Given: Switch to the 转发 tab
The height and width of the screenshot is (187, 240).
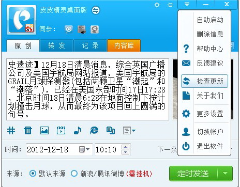Looking at the screenshot, I should tap(56, 45).
